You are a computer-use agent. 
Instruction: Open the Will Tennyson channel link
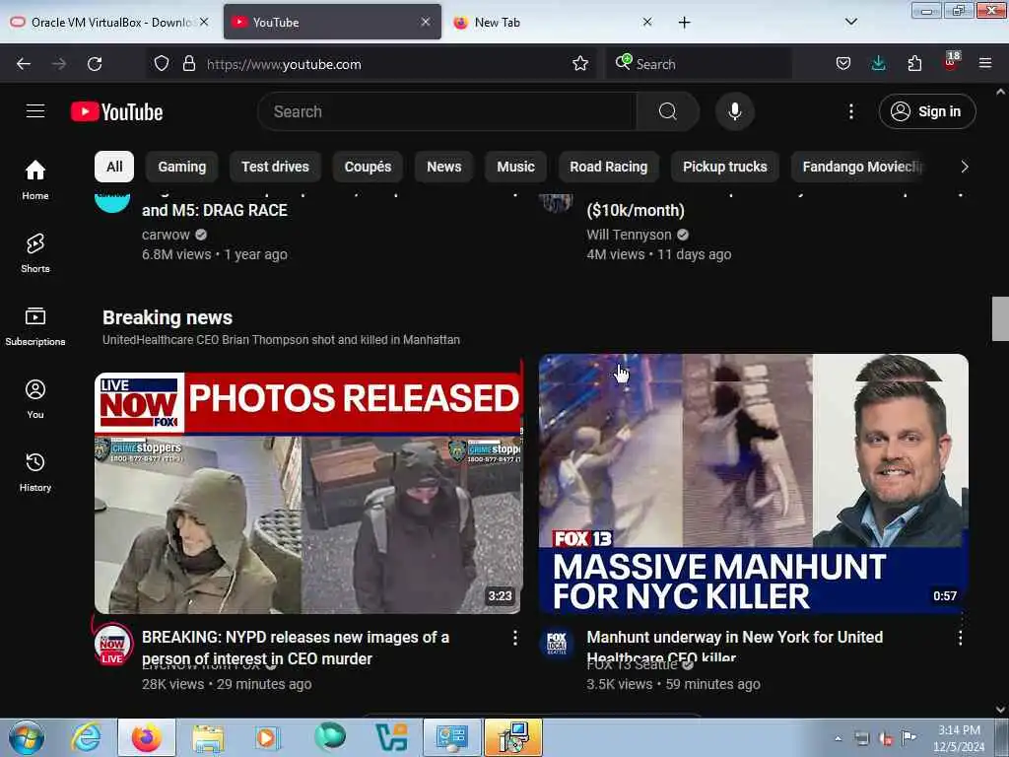point(629,235)
